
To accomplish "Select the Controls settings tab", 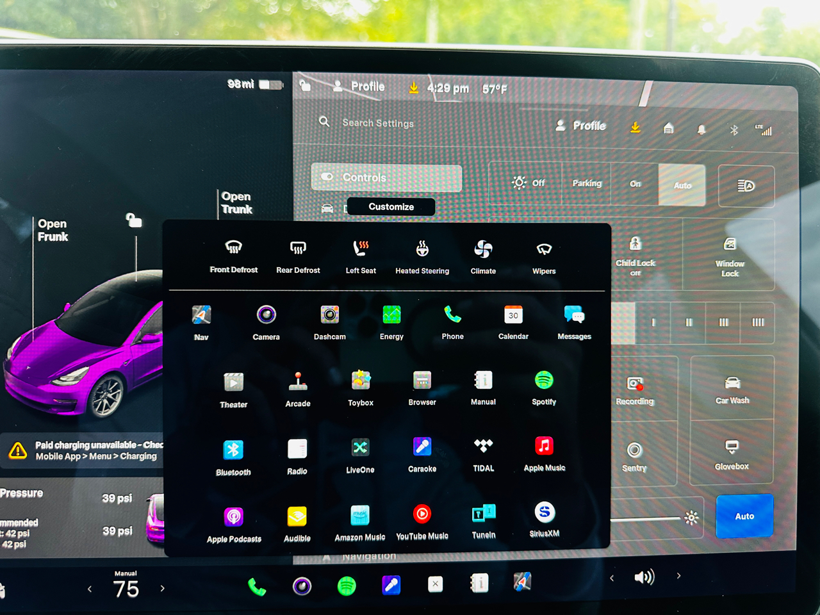I will click(x=386, y=177).
